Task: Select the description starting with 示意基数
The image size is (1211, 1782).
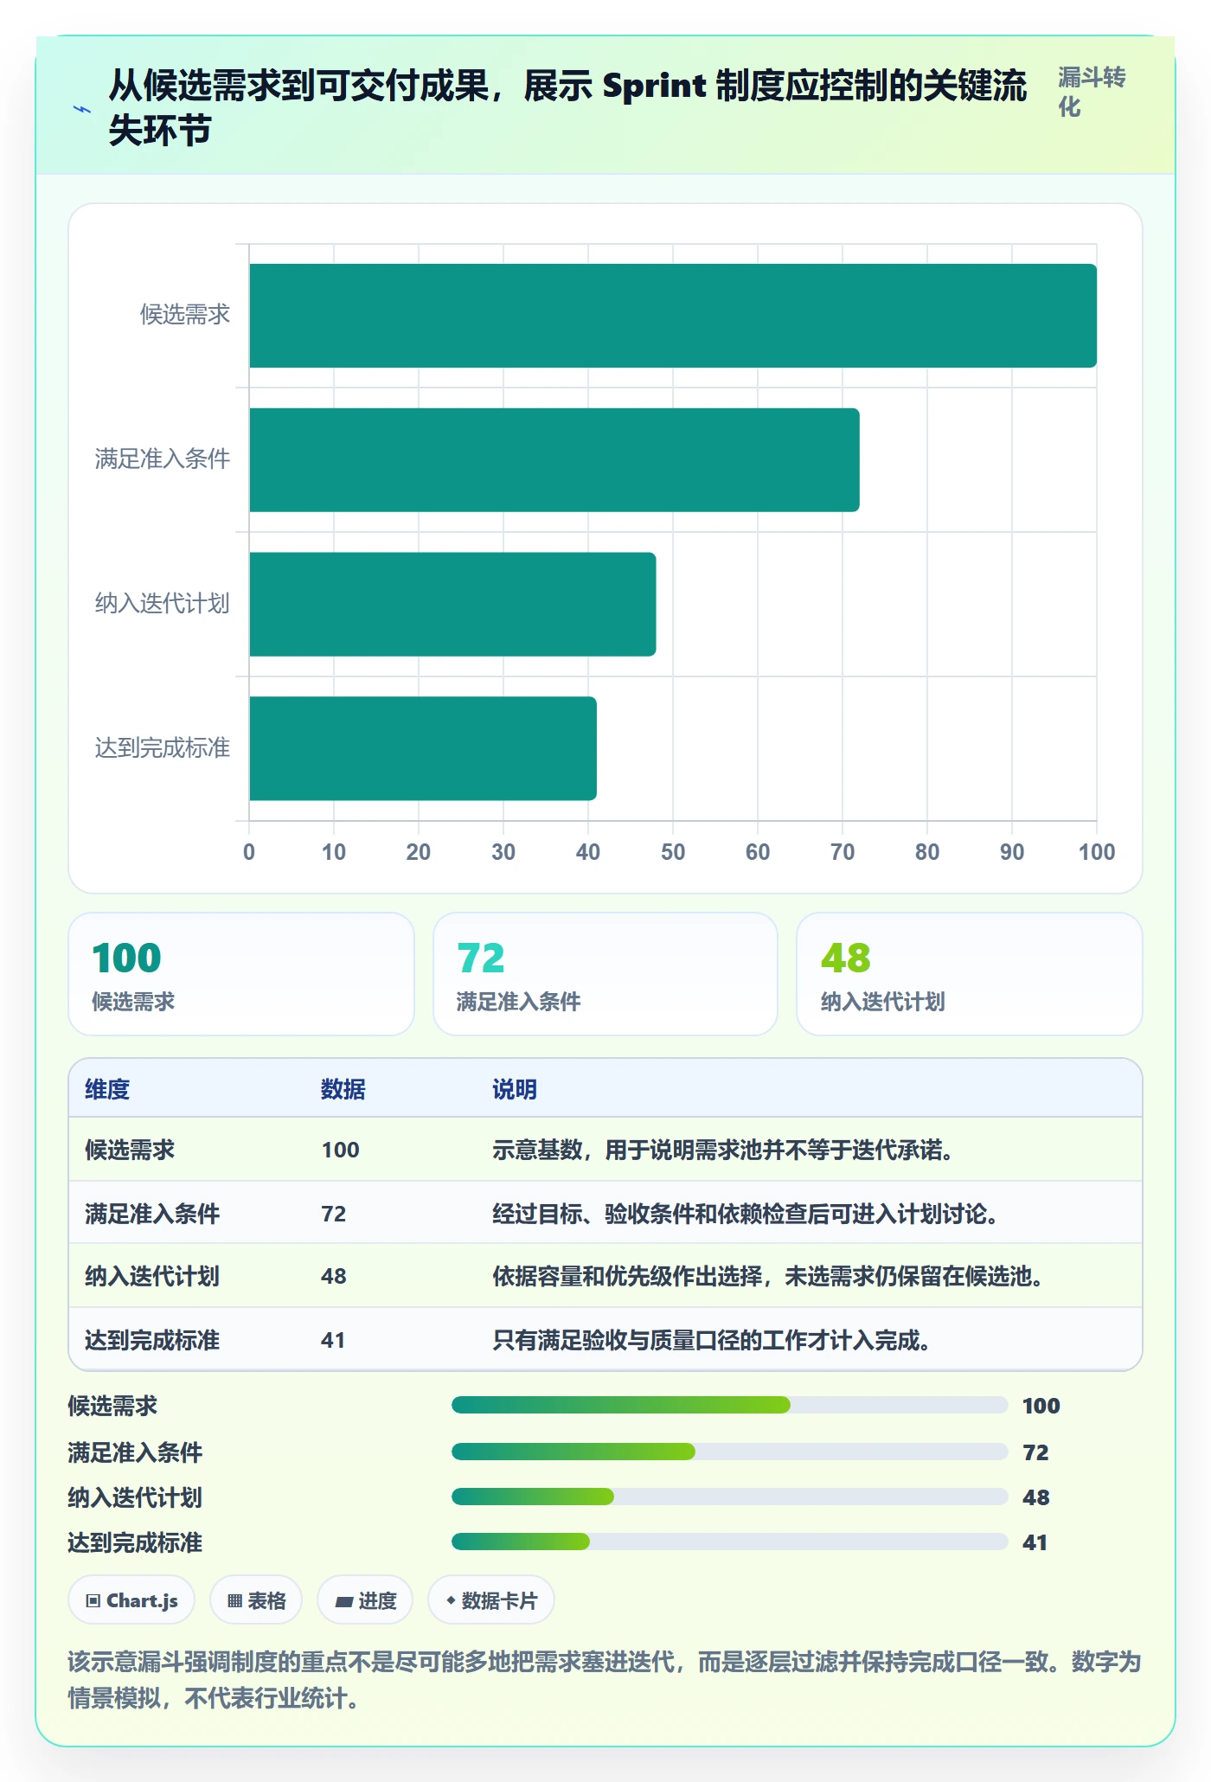Action: click(x=723, y=1150)
